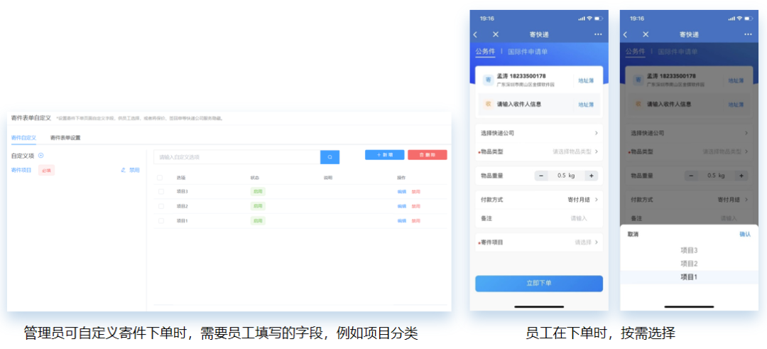This screenshot has height=349, width=767.
Task: Tap 立即下单 button in undimmed phone
Action: [x=539, y=284]
